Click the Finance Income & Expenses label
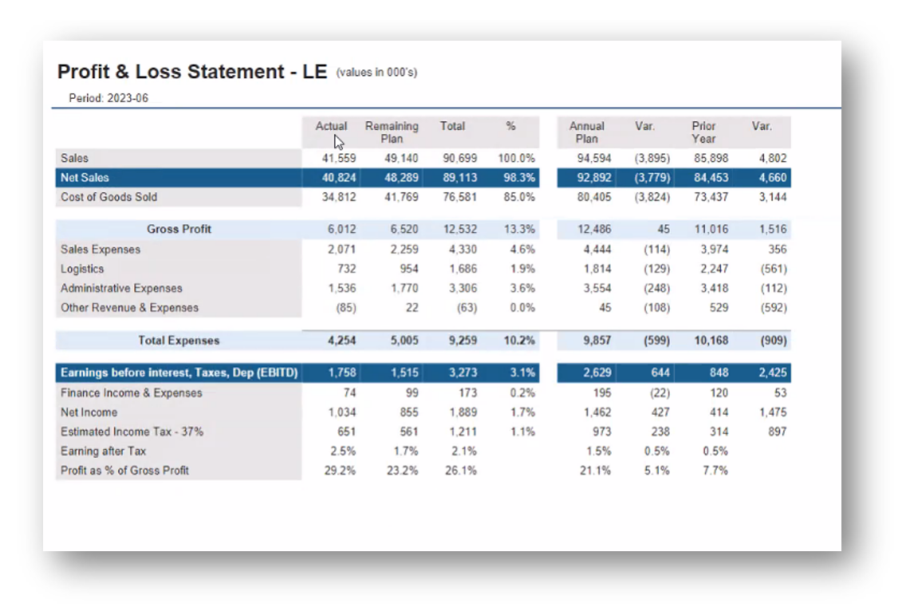Viewport: 914px width, 607px height. (x=131, y=393)
